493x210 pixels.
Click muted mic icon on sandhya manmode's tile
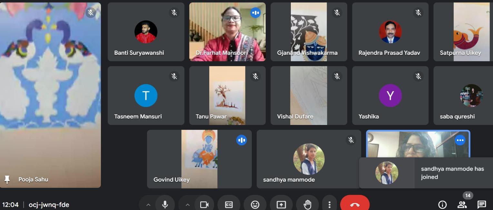(351, 140)
